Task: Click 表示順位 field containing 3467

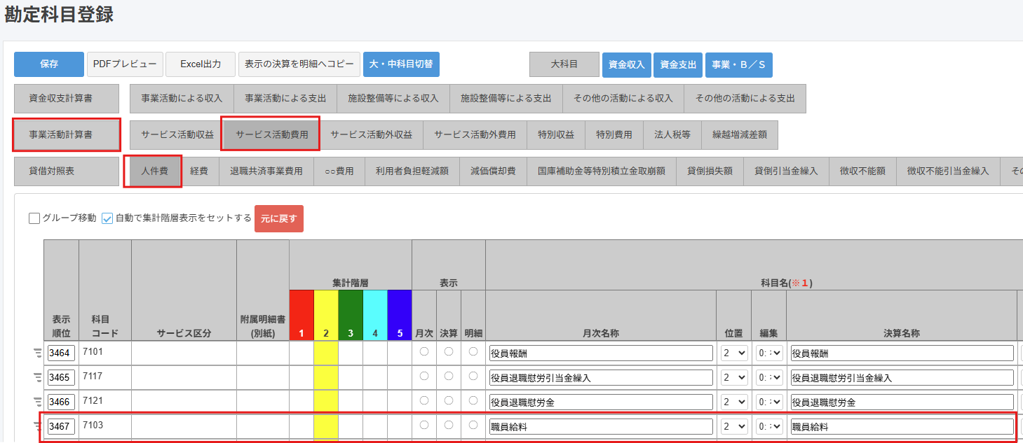Action: point(61,427)
